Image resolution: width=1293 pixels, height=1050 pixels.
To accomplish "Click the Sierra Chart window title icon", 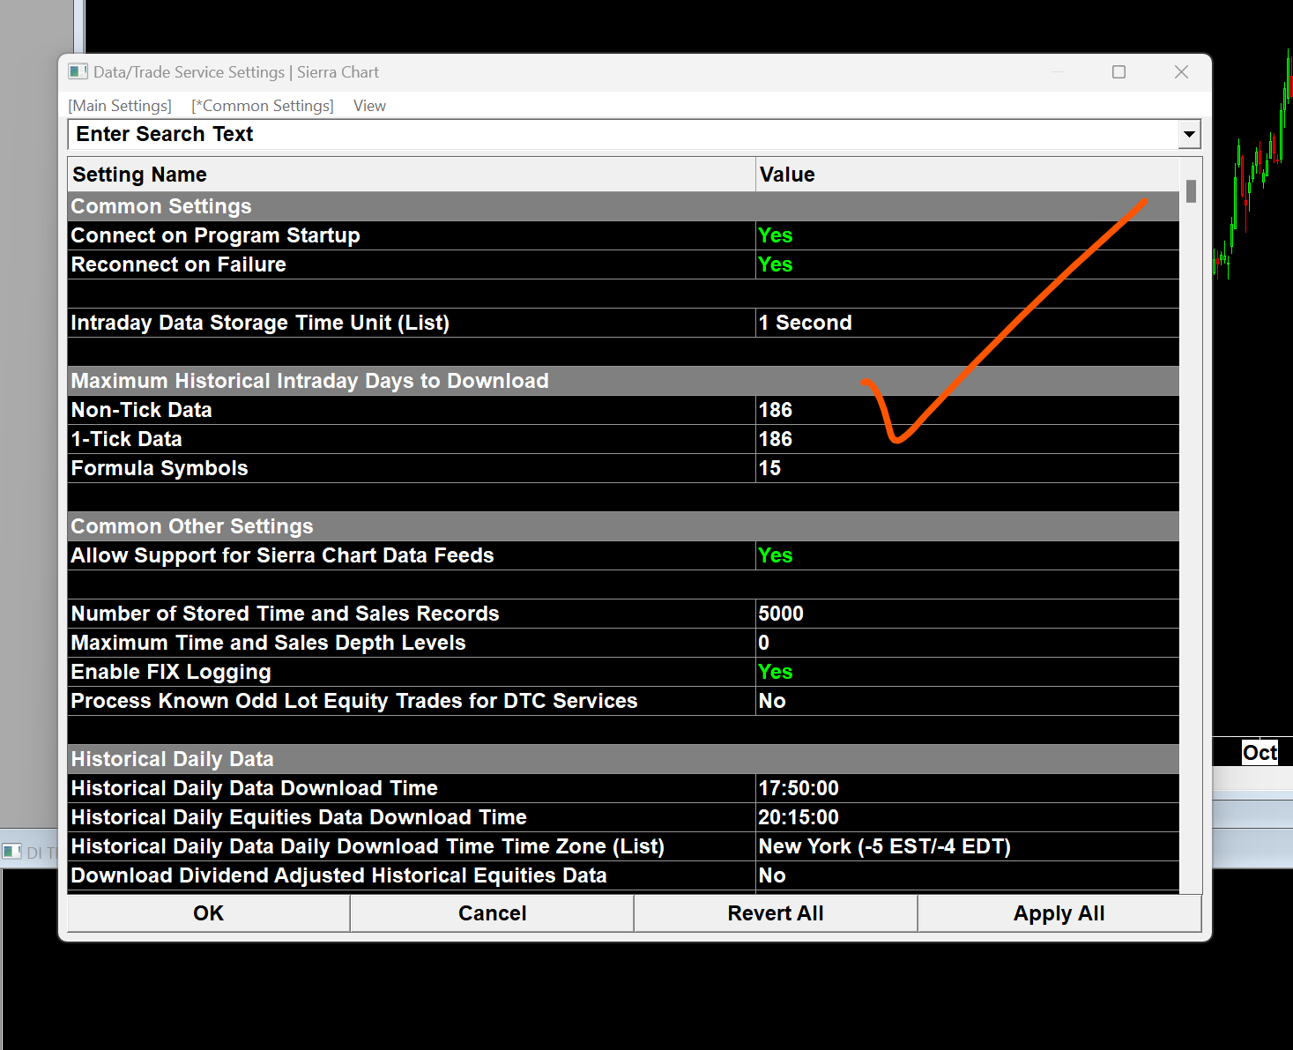I will point(78,71).
